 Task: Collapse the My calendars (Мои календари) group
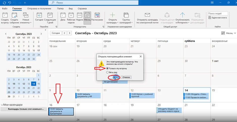[x=2, y=105]
